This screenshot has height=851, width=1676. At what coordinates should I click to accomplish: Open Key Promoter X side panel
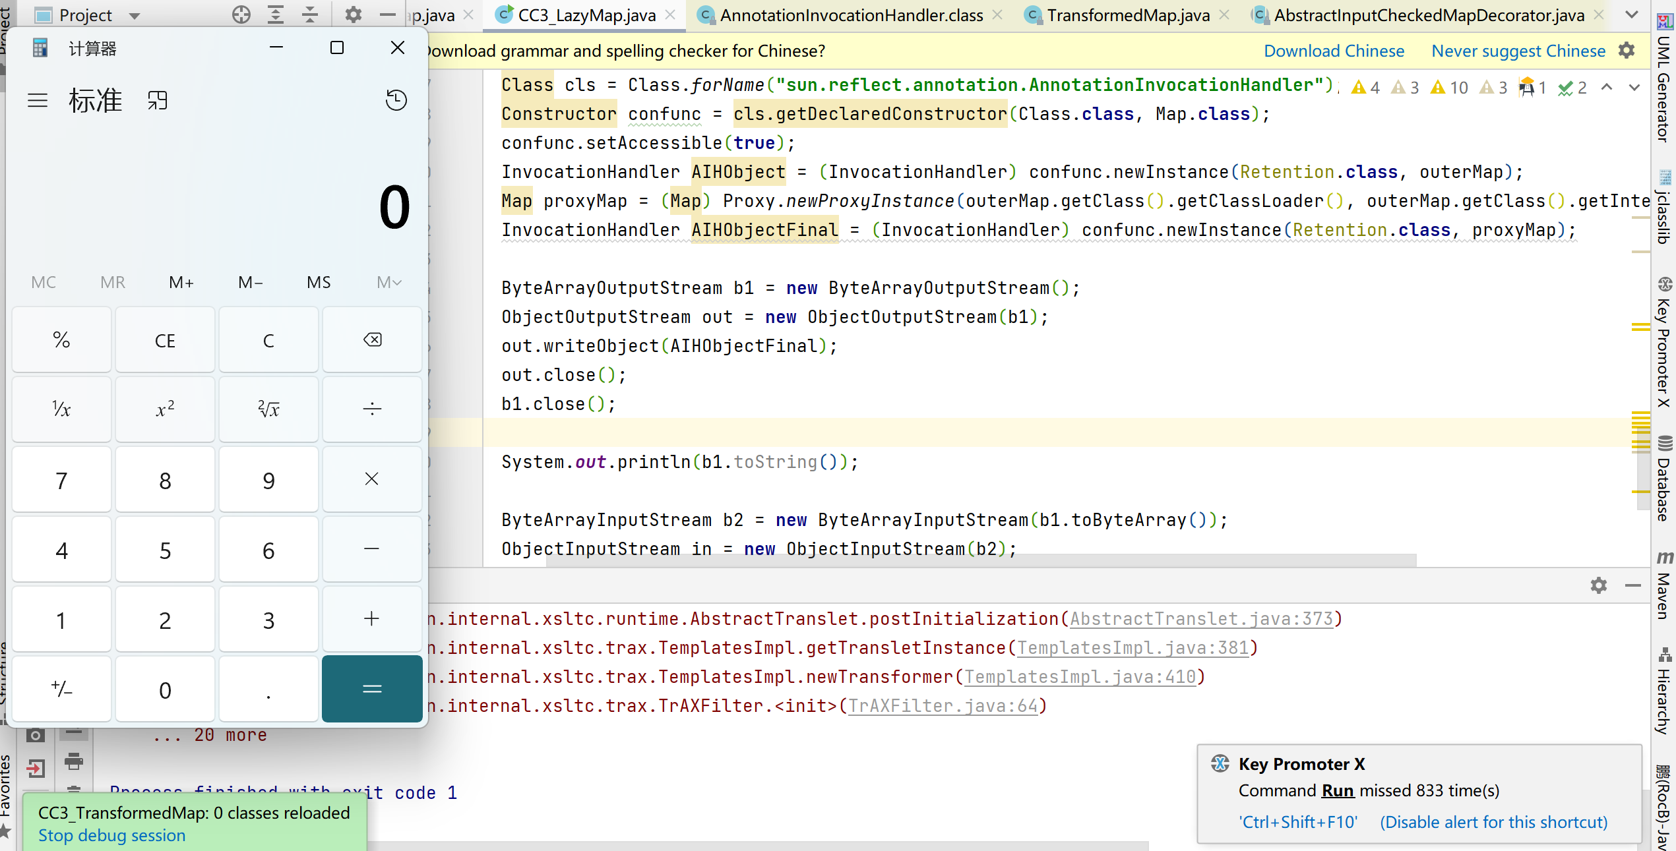(1664, 343)
